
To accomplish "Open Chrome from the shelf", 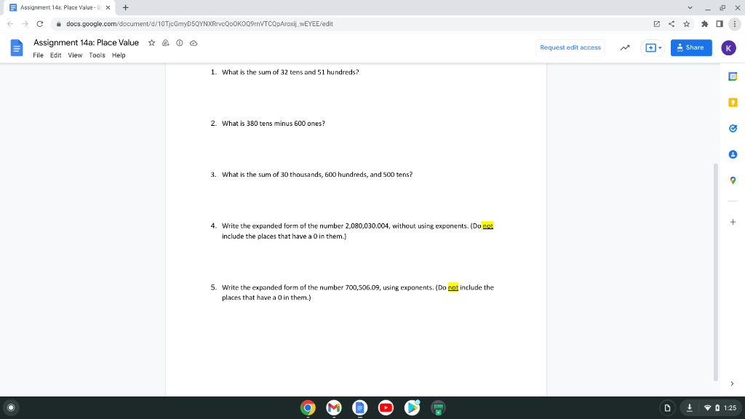I will (308, 407).
